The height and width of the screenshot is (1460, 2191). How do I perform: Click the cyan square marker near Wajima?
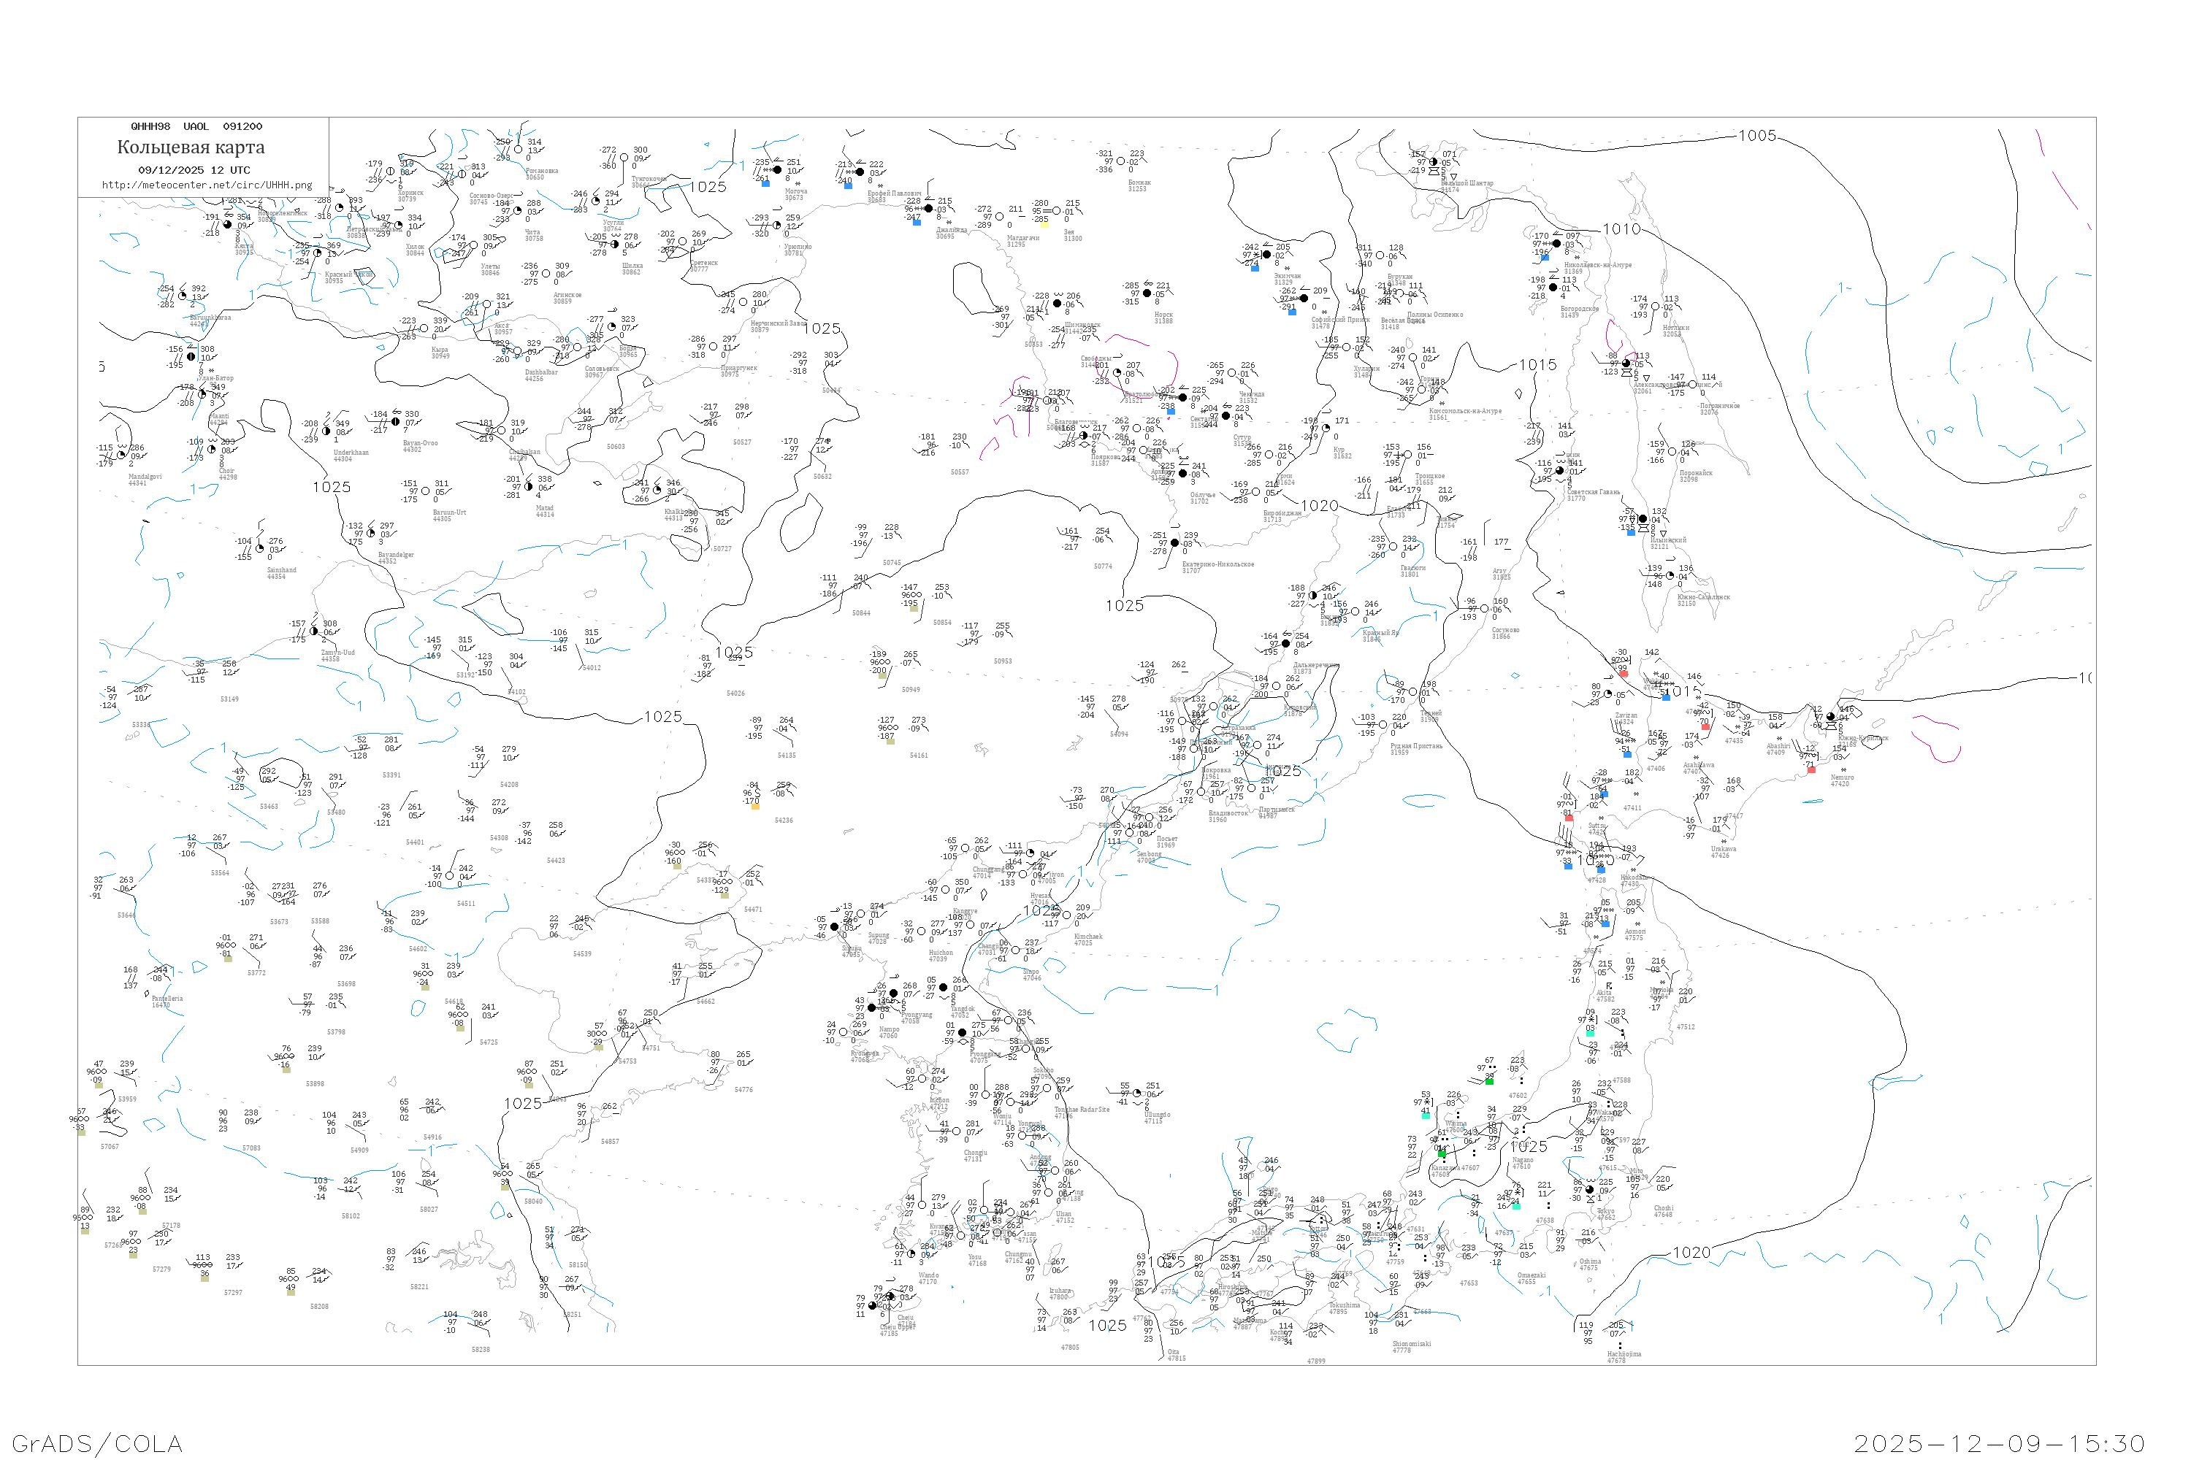click(x=1426, y=1115)
